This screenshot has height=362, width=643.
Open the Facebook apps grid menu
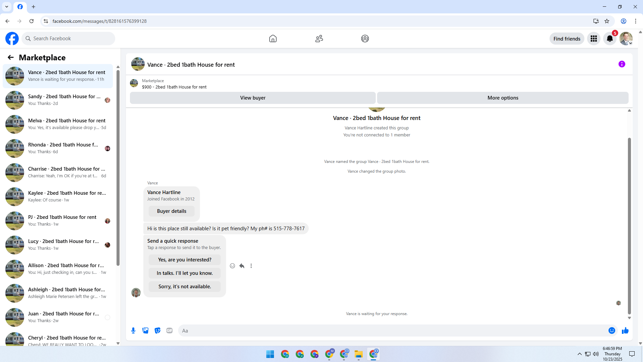[x=594, y=39]
